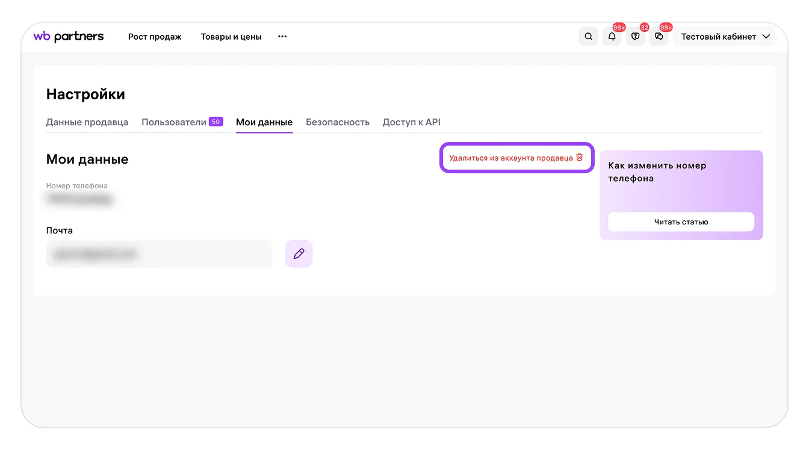Click the pencil edit email icon
Image resolution: width=809 pixels, height=450 pixels.
click(299, 254)
